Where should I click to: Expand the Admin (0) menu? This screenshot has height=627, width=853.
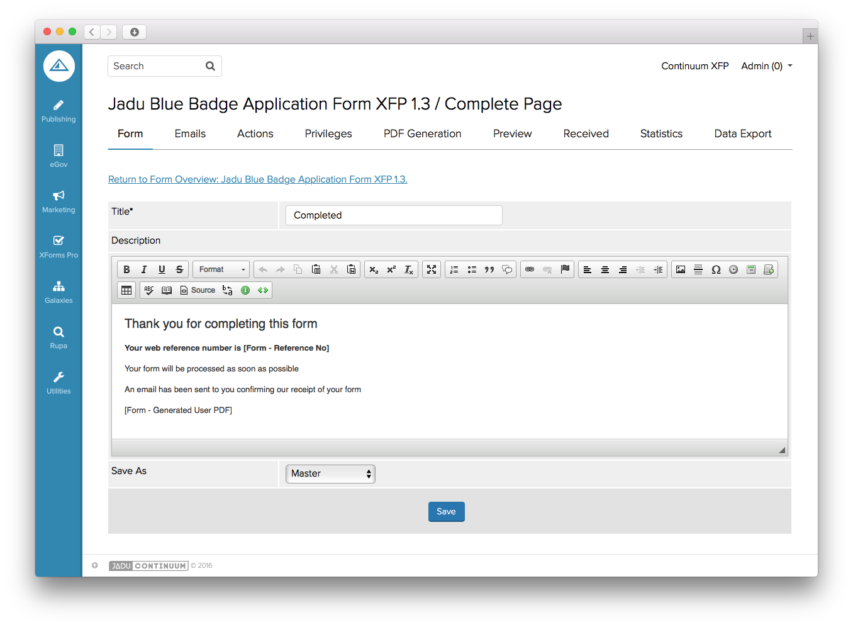click(x=766, y=66)
